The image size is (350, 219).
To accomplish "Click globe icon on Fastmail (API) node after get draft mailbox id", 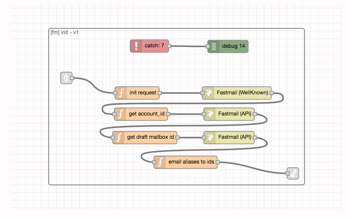I will point(210,137).
